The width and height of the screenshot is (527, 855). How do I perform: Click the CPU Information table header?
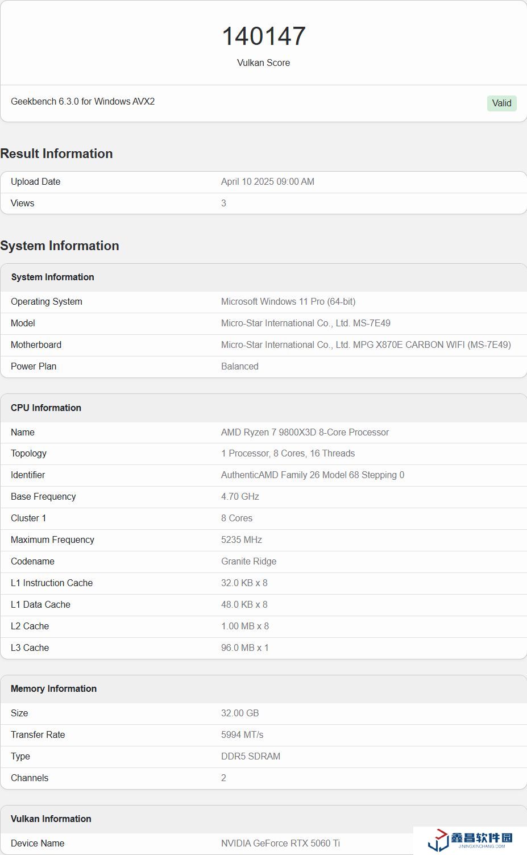[46, 408]
